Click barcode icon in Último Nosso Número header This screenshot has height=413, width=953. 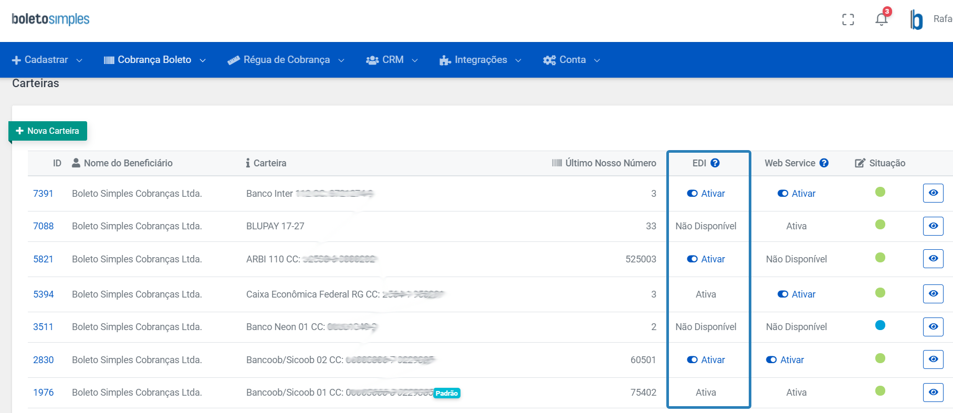coord(557,163)
